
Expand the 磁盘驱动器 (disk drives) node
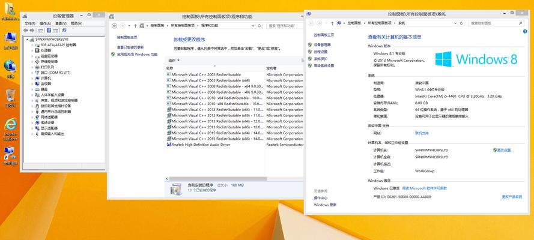tap(32, 56)
